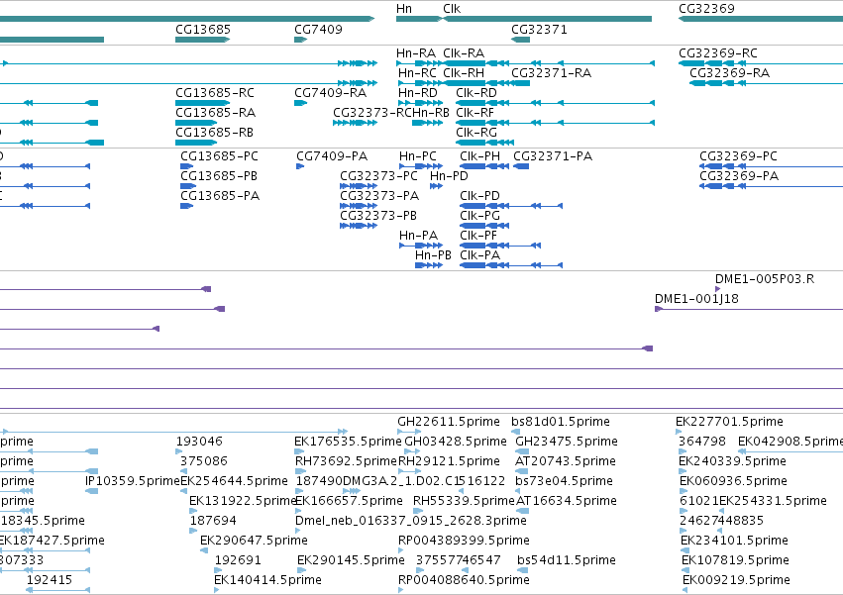
Task: Click the CG13685-RA transcript label
Action: pos(215,113)
